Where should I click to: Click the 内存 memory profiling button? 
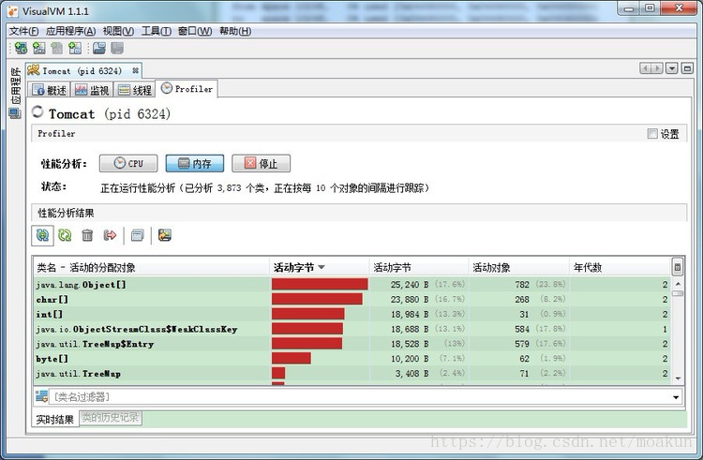tap(195, 164)
